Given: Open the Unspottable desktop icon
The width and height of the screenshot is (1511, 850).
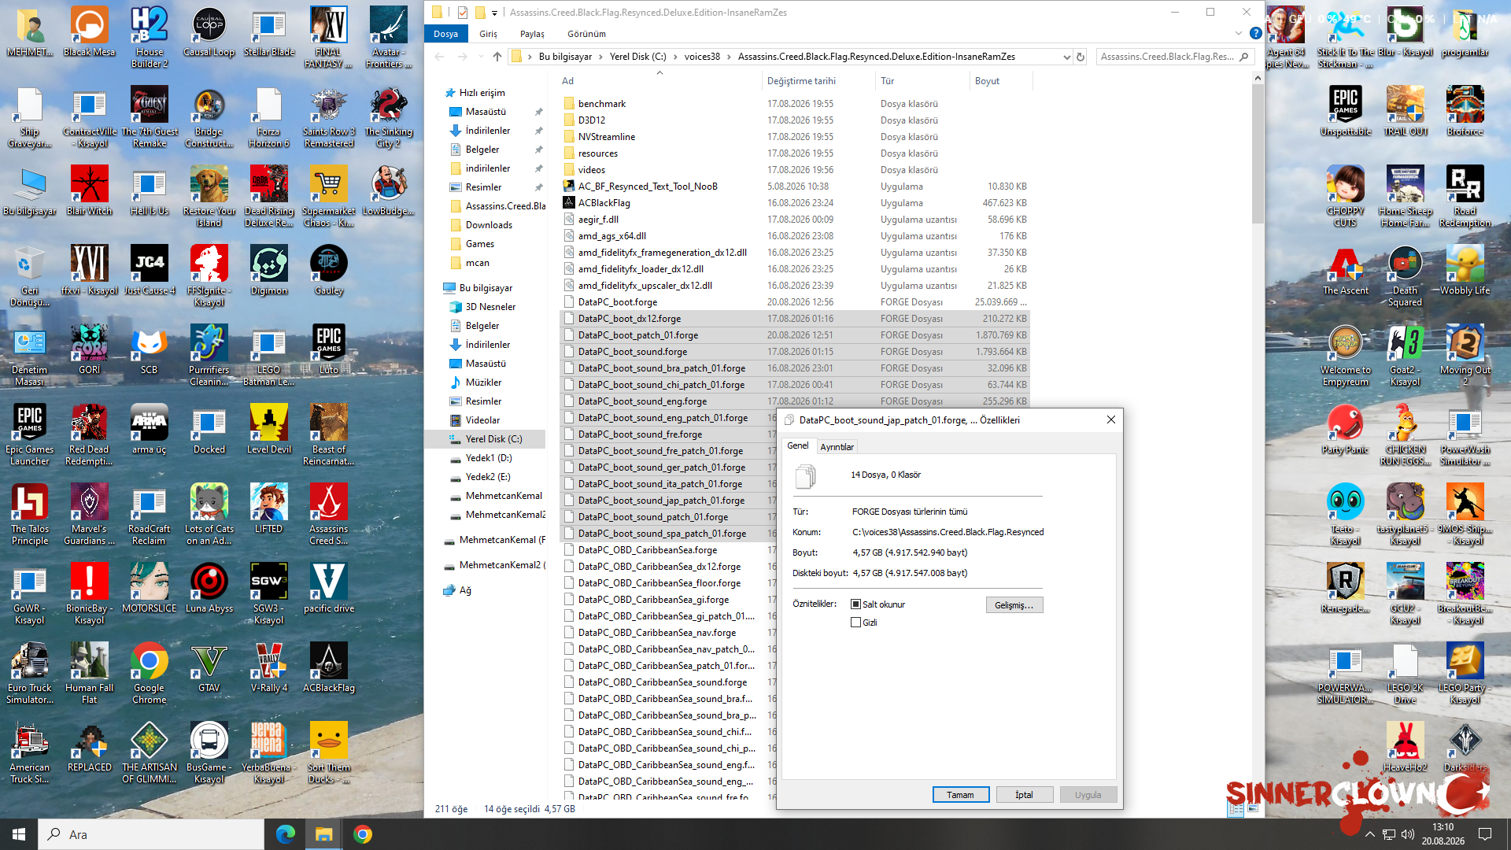Looking at the screenshot, I should [1345, 112].
